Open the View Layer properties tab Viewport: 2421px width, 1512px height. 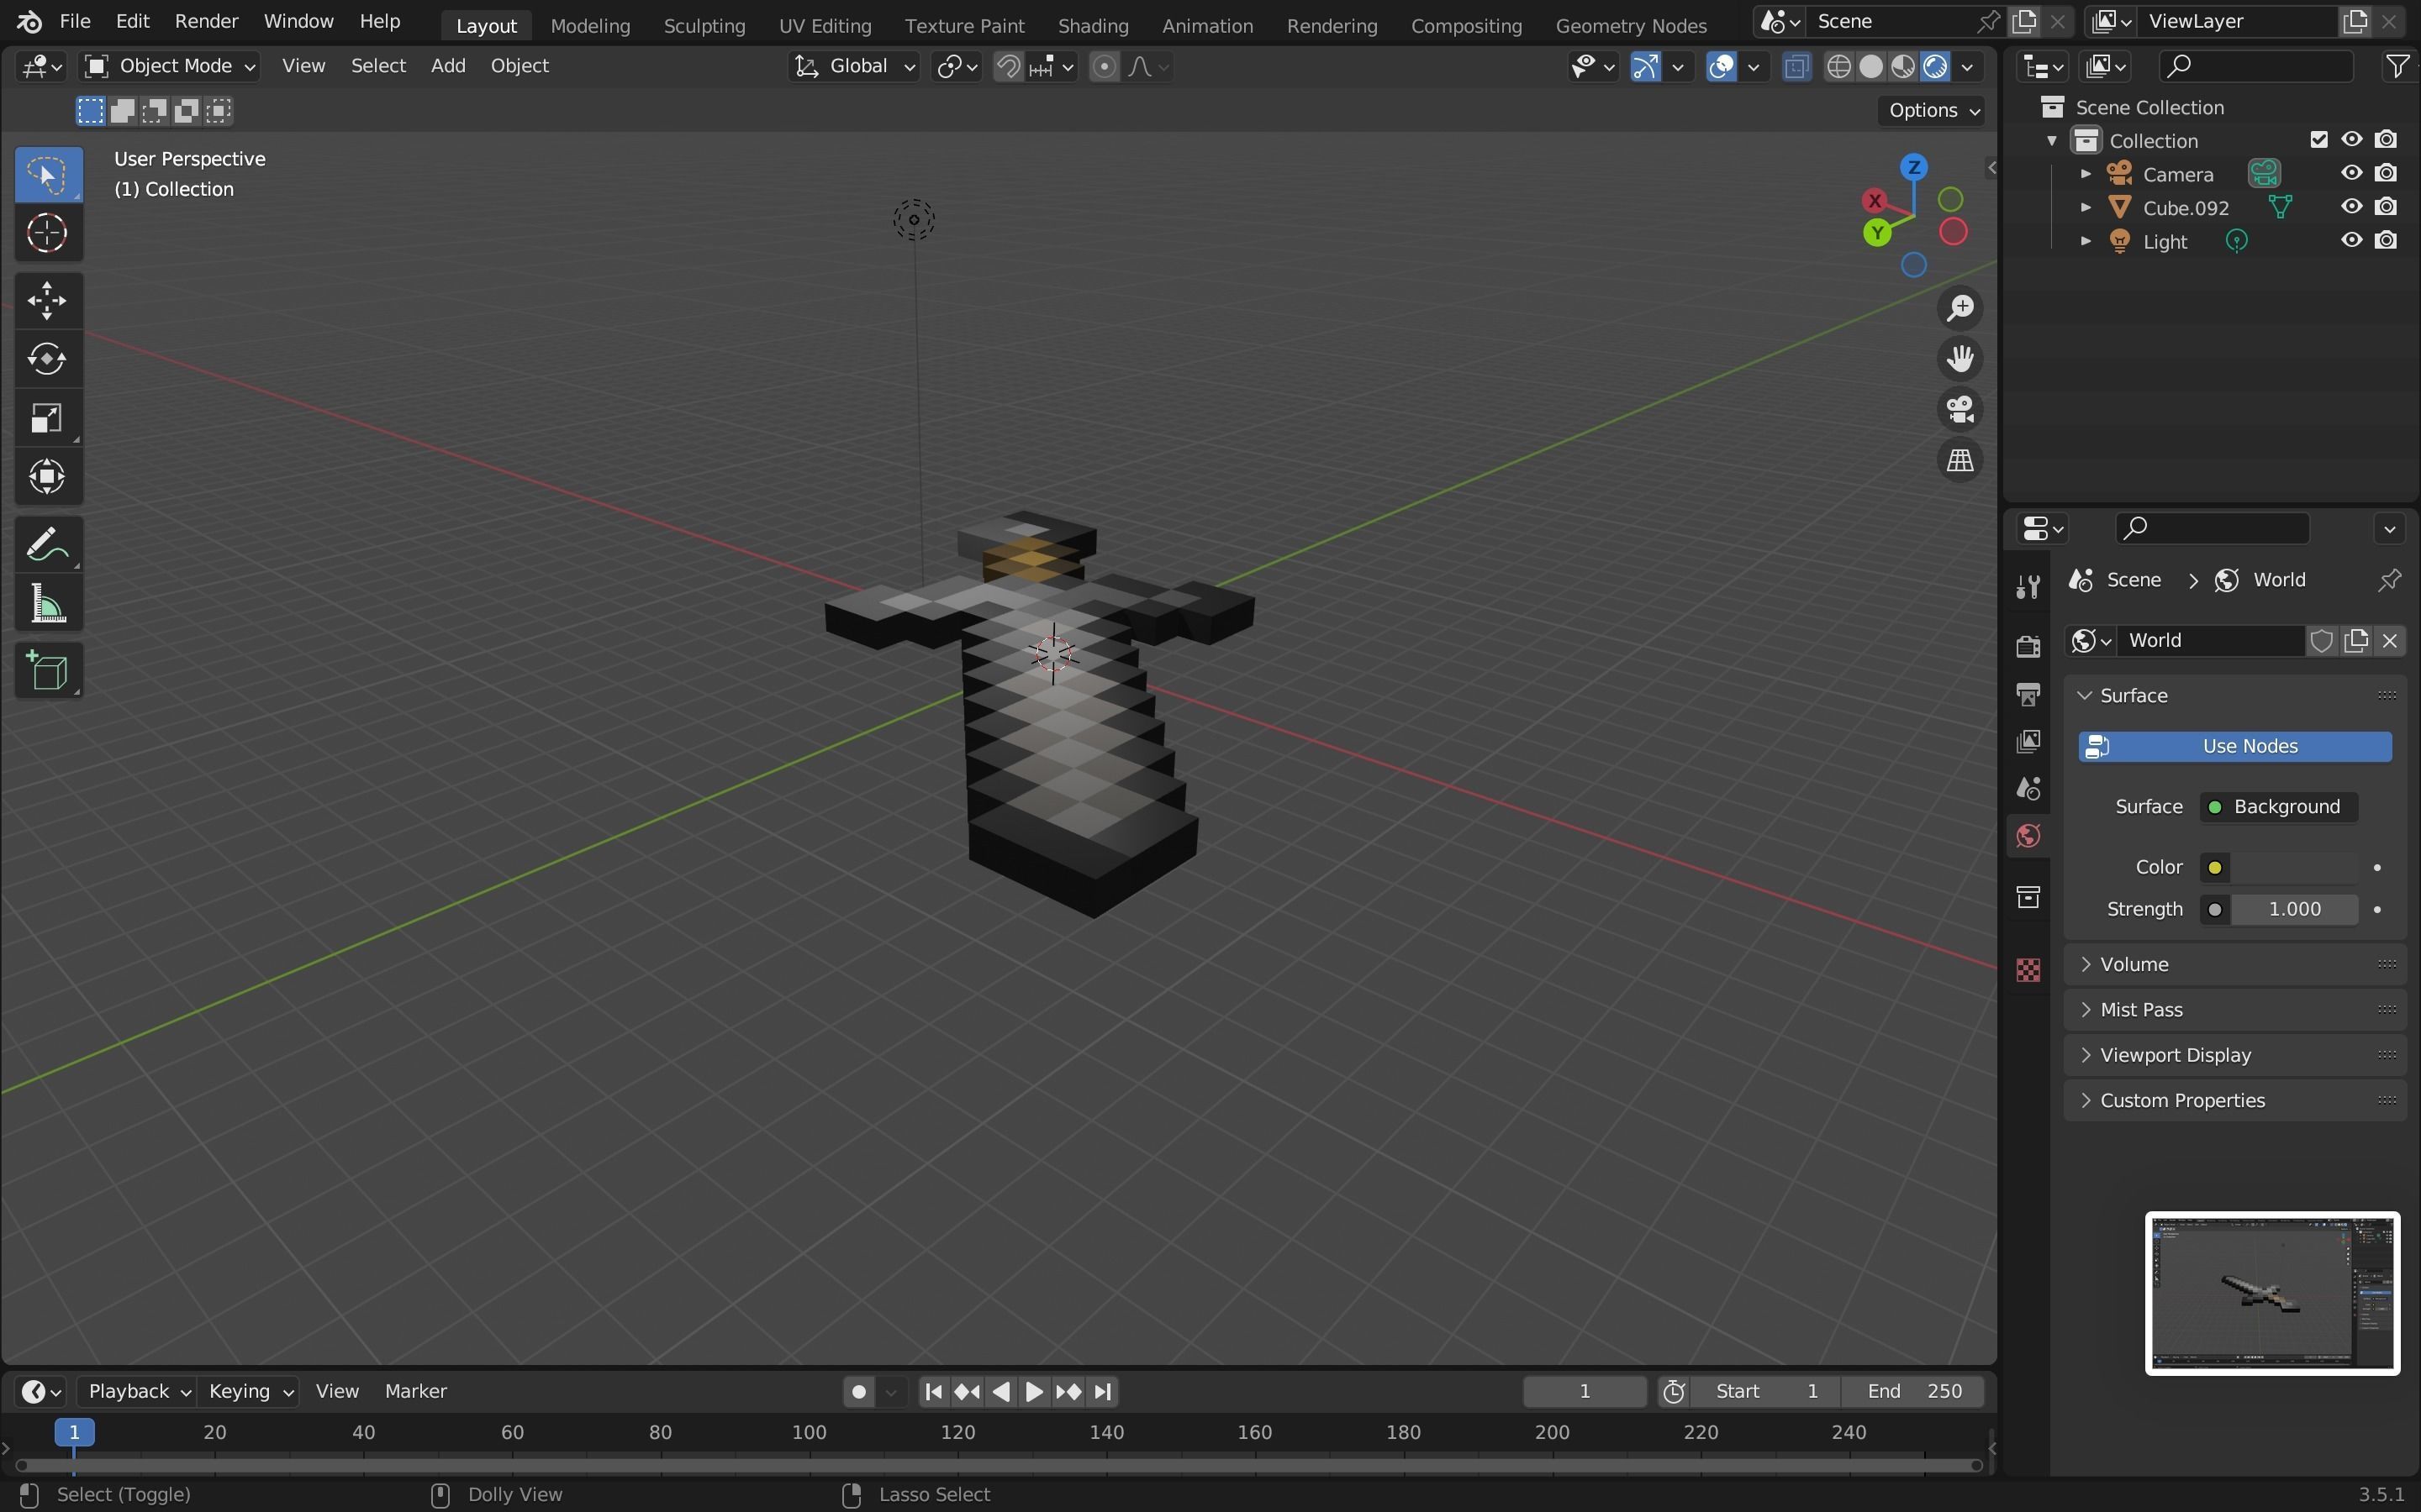(x=2028, y=741)
